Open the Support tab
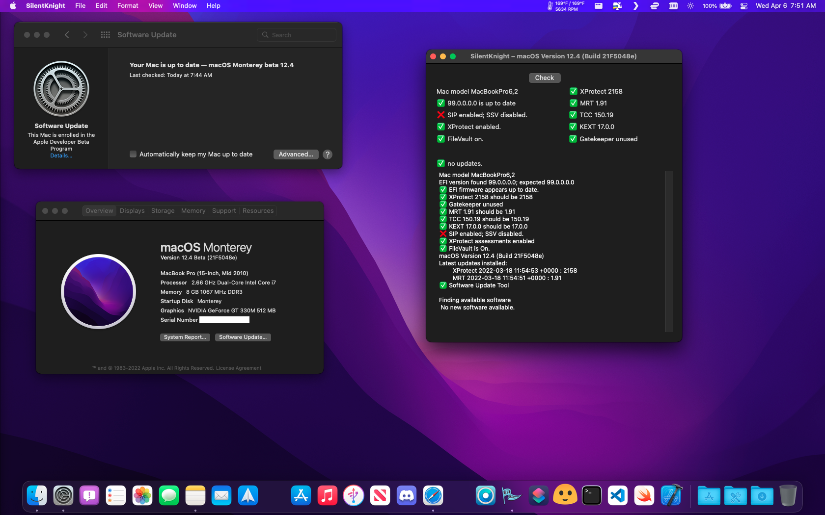825x515 pixels. [x=224, y=211]
